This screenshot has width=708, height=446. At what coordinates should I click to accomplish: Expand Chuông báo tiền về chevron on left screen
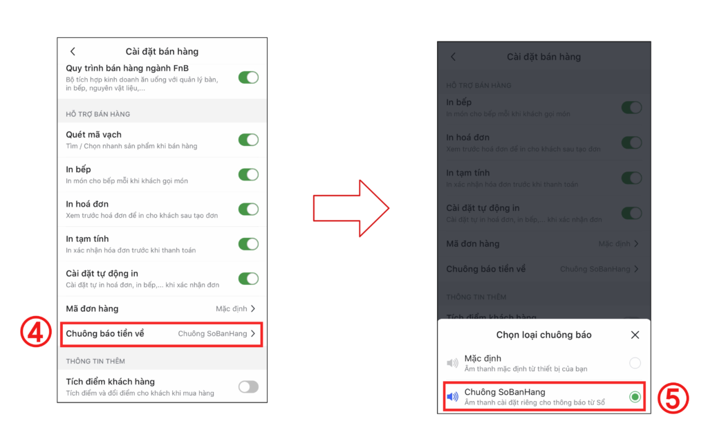[253, 333]
